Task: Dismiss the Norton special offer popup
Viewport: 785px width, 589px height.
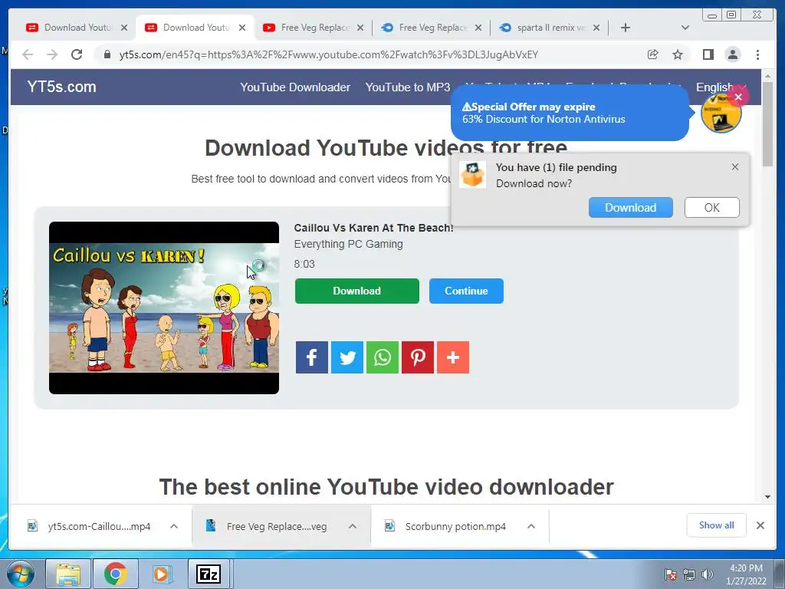Action: pos(738,97)
